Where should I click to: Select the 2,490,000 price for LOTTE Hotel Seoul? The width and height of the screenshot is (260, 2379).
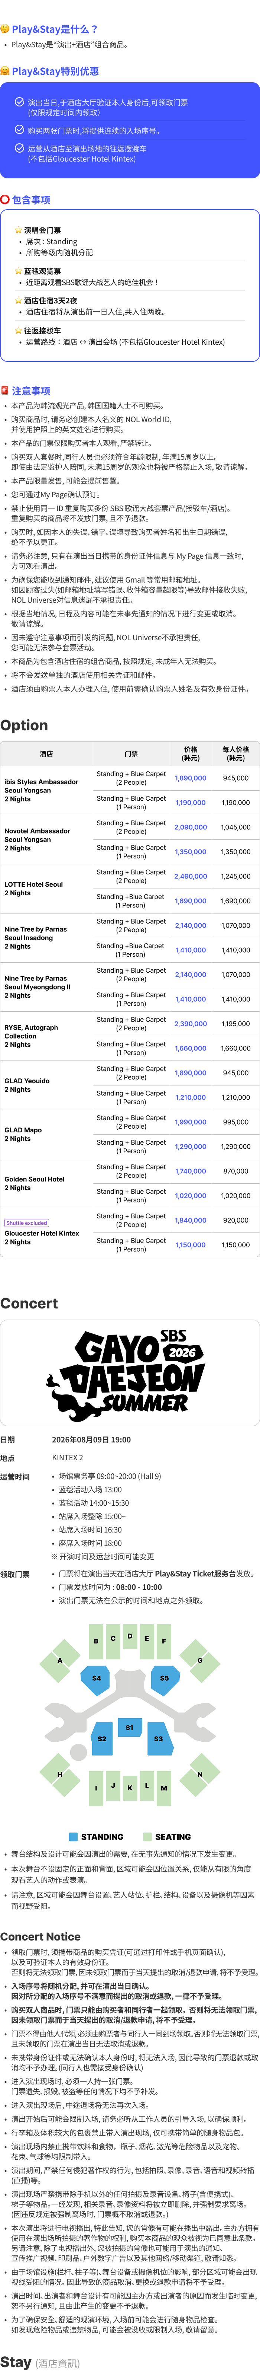[x=191, y=876]
